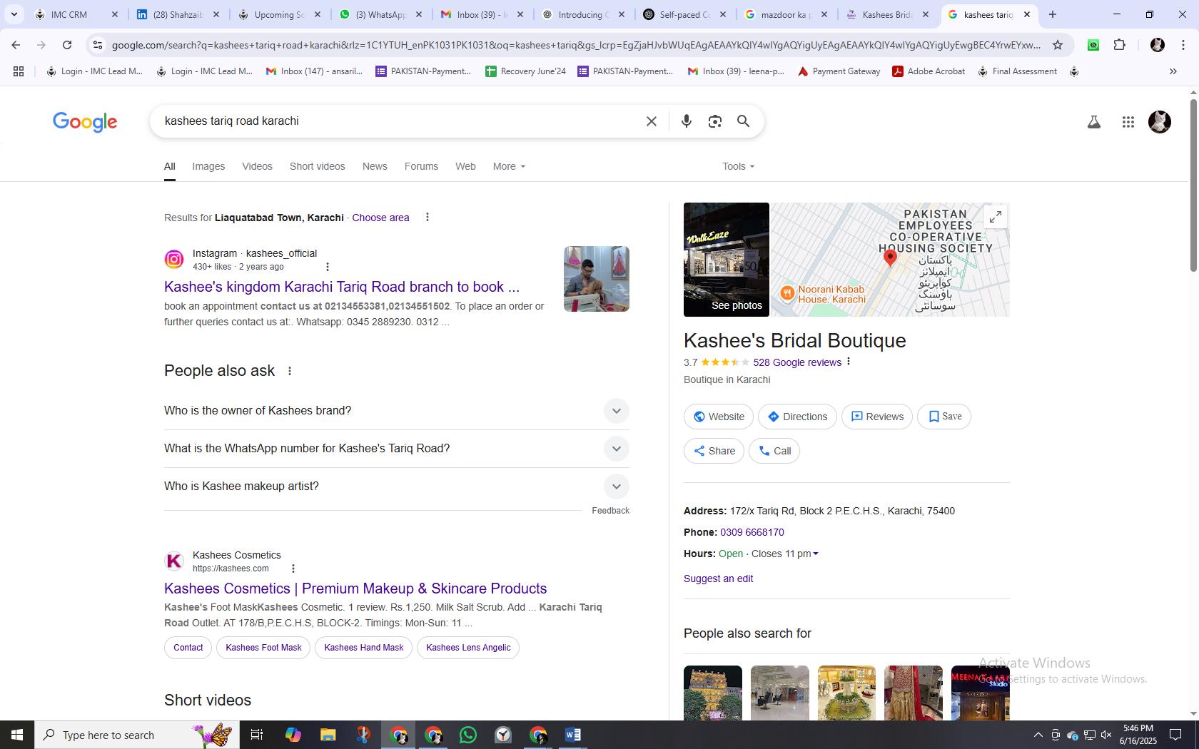Open Google account profile picture
The width and height of the screenshot is (1199, 749).
1160,122
